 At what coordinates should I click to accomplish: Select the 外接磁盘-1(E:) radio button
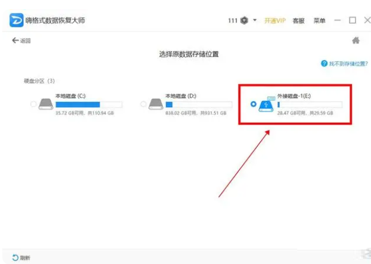(253, 104)
